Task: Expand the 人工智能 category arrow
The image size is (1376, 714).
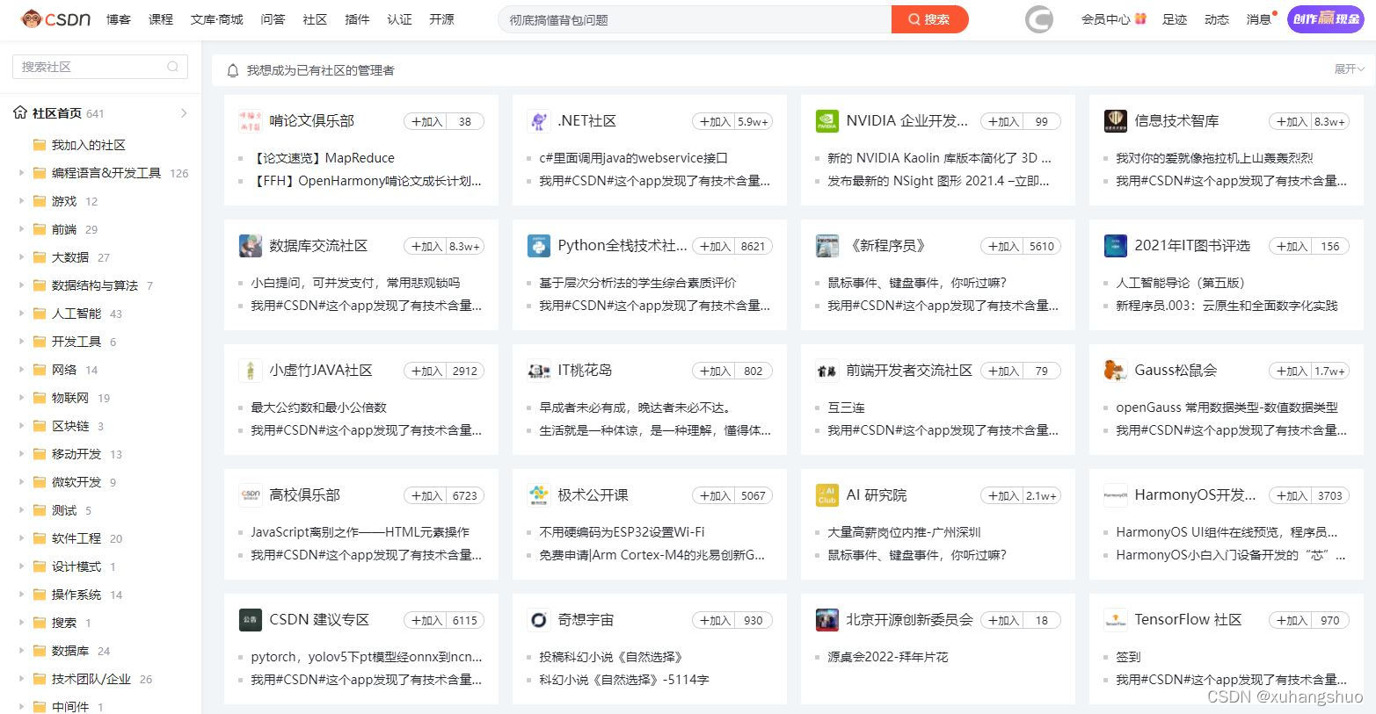Action: tap(21, 314)
